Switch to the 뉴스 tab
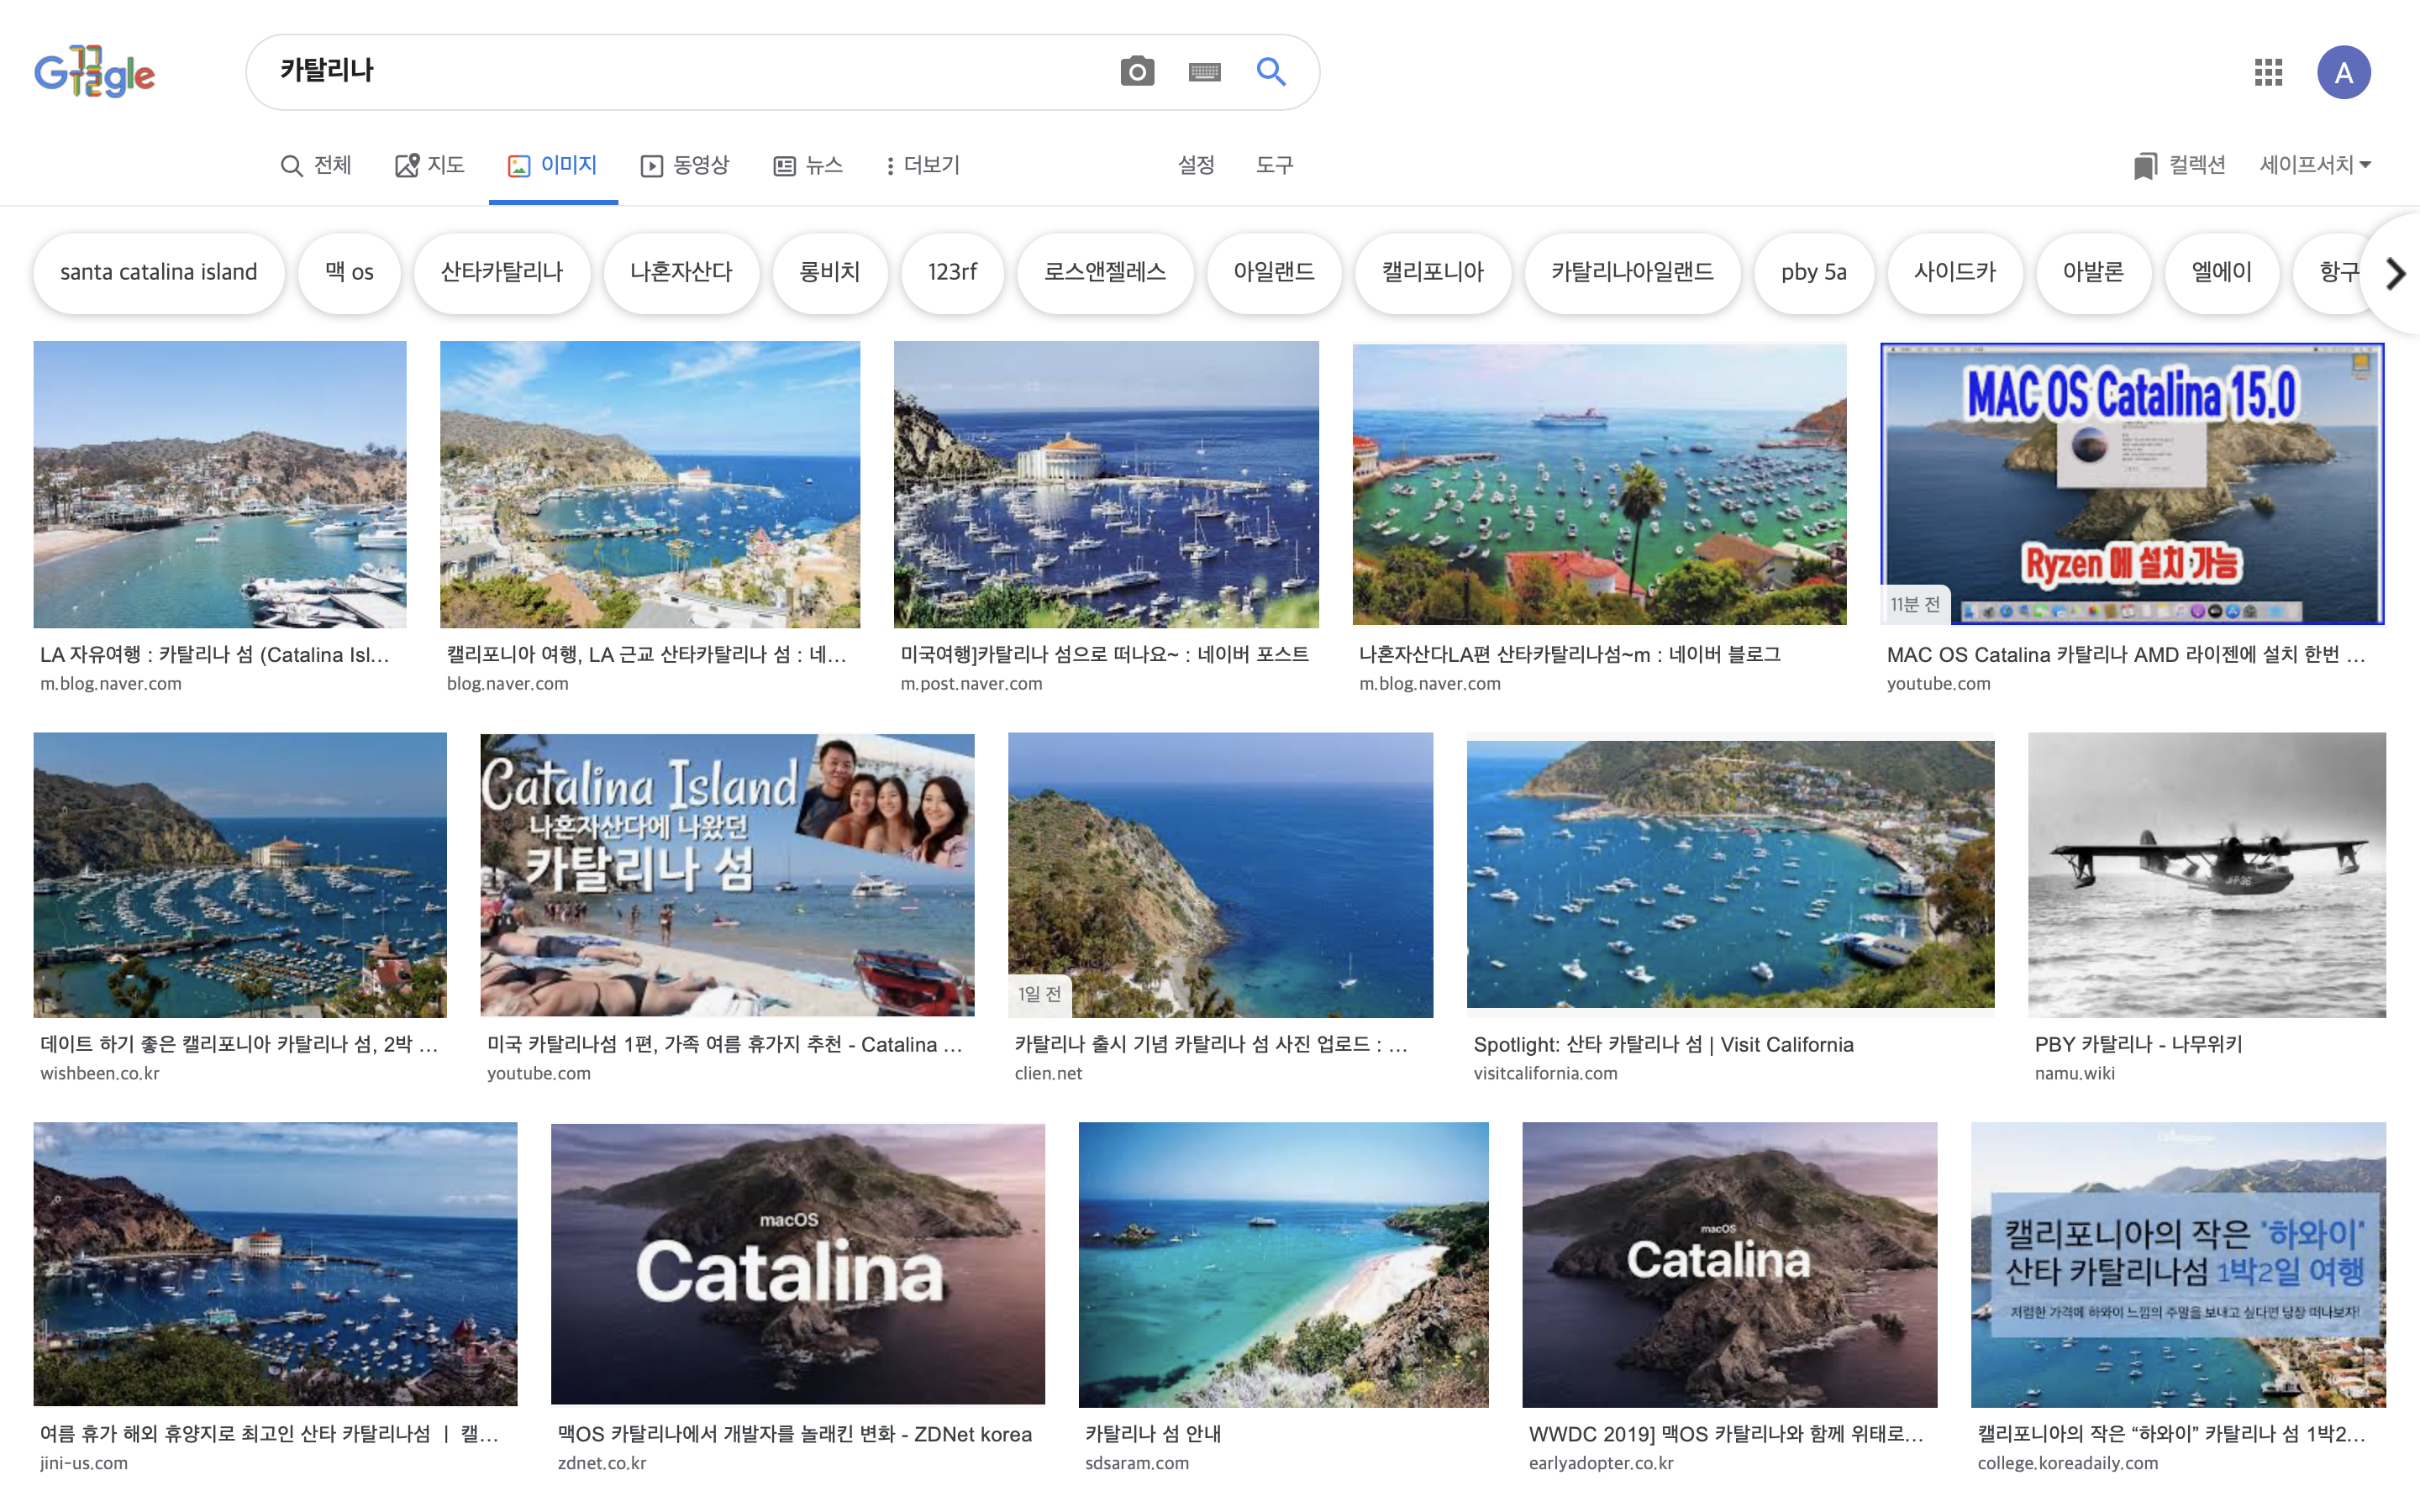Image resolution: width=2420 pixels, height=1512 pixels. (808, 165)
